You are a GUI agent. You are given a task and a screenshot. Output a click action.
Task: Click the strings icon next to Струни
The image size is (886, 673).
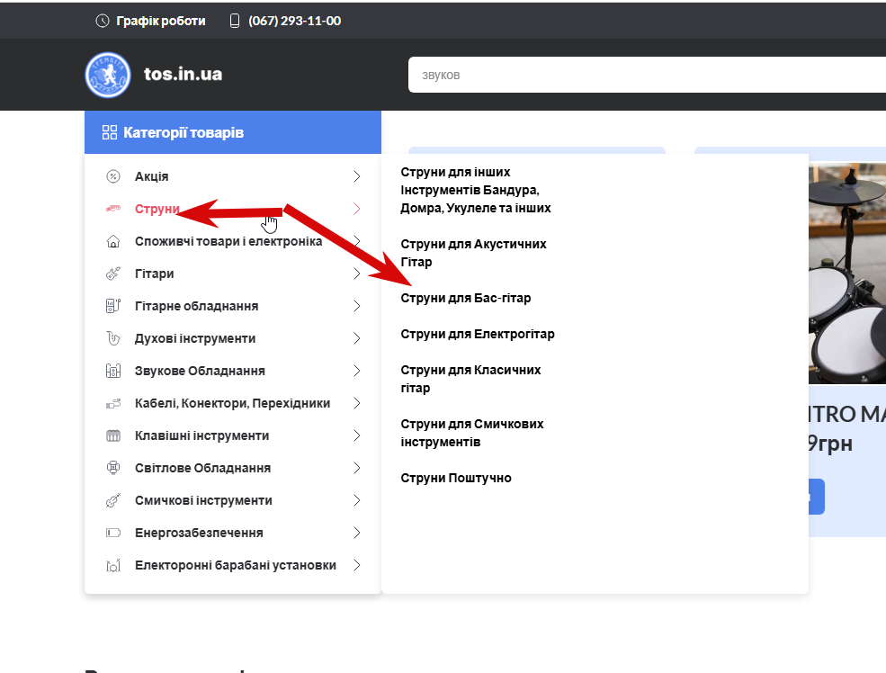[x=113, y=209]
